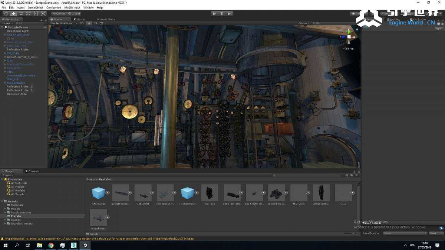Expand Sea Knight_Unity in Hierarchy
Screen dimensions: 445x250
(5, 35)
